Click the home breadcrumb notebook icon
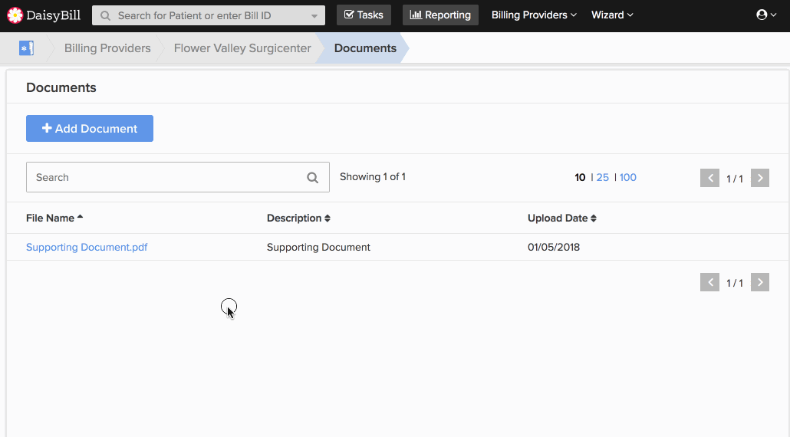Image resolution: width=790 pixels, height=437 pixels. tap(26, 48)
